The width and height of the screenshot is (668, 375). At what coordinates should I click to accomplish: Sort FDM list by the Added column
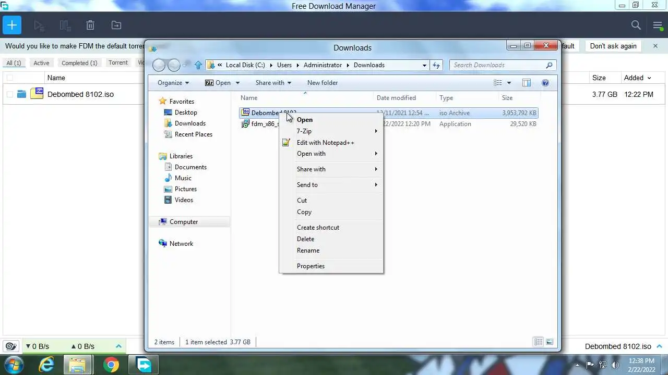tap(637, 78)
